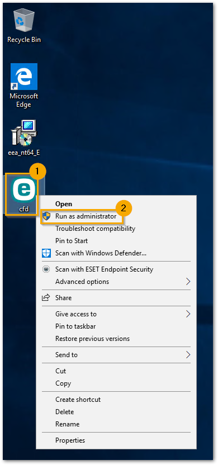Choose Cut from the context menu

click(116, 371)
